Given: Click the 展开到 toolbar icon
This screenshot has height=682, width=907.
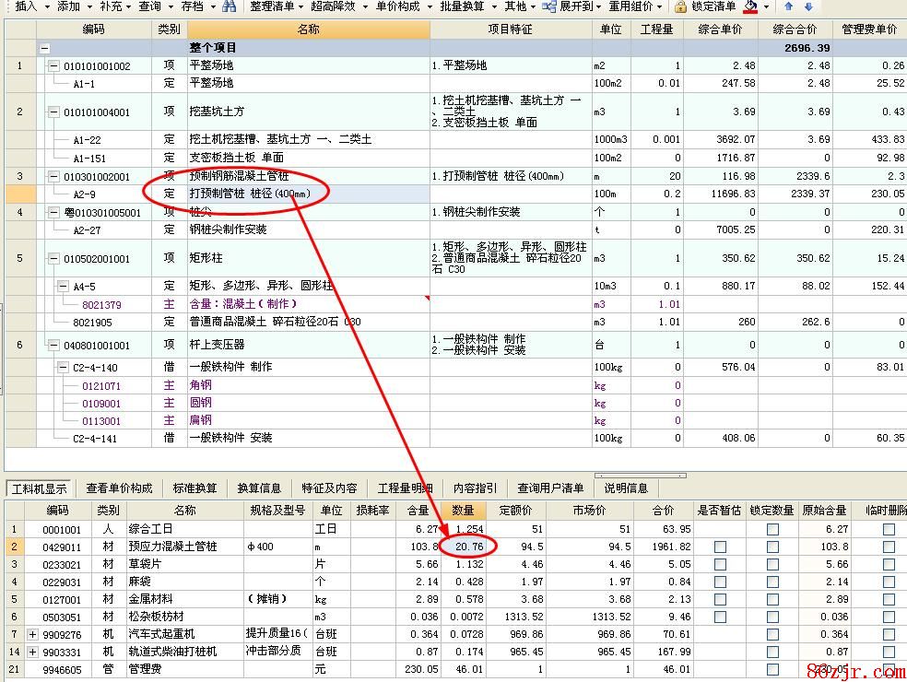Looking at the screenshot, I should (x=549, y=6).
